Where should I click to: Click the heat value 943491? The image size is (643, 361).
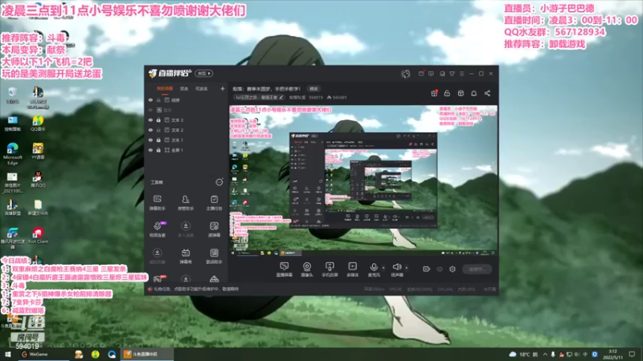tap(339, 97)
